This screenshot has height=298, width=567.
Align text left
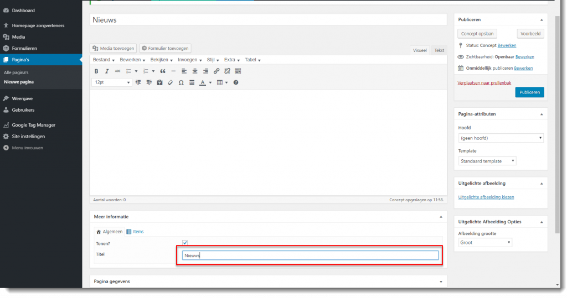[x=184, y=71]
